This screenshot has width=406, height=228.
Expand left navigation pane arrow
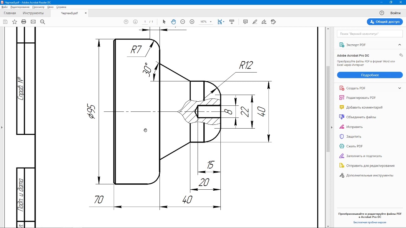(2, 127)
